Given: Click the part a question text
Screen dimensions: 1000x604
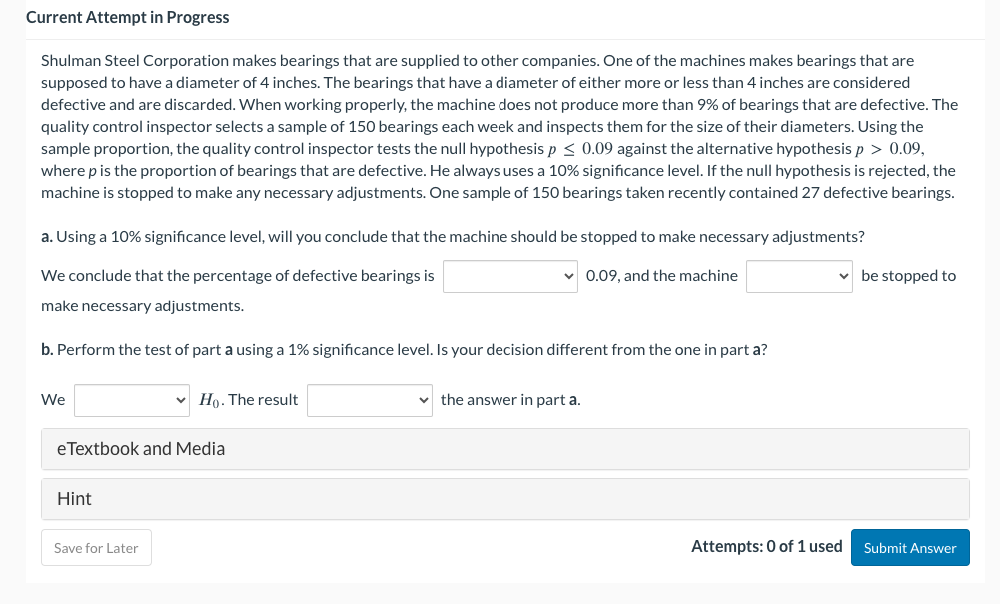Looking at the screenshot, I should (x=453, y=237).
